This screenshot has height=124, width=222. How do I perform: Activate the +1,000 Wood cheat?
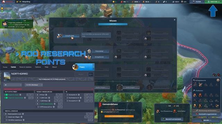click(37, 101)
